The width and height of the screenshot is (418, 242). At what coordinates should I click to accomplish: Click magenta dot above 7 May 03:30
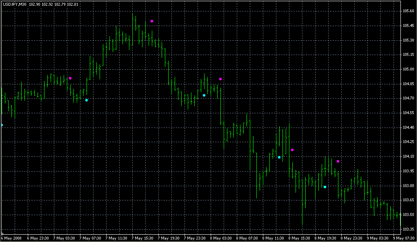pyautogui.click(x=70, y=78)
